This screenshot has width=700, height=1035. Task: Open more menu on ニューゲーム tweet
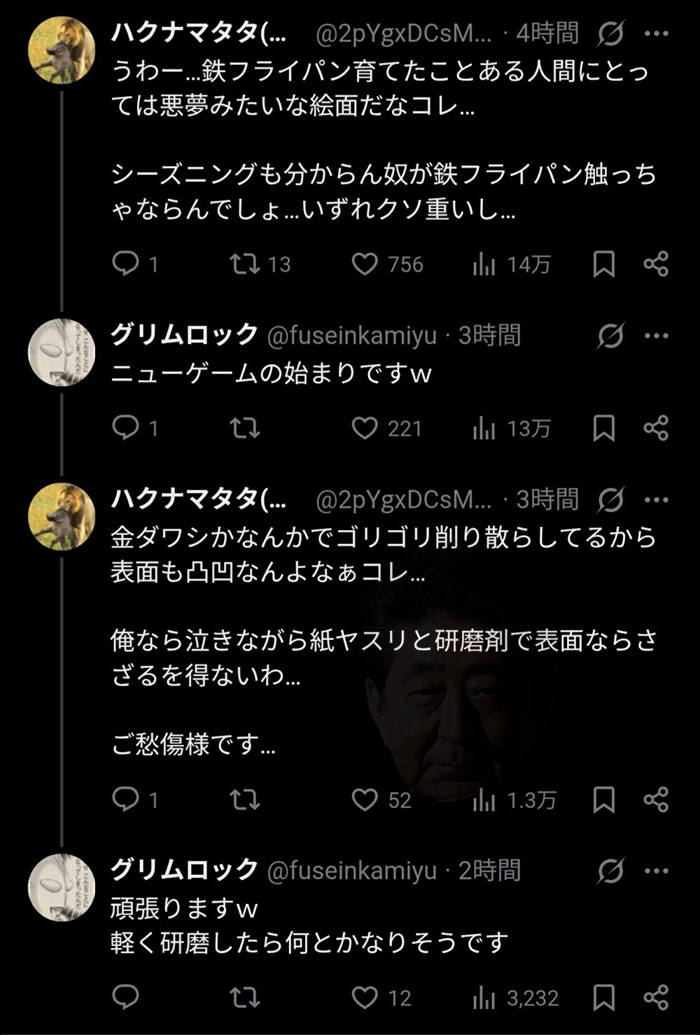coord(656,335)
